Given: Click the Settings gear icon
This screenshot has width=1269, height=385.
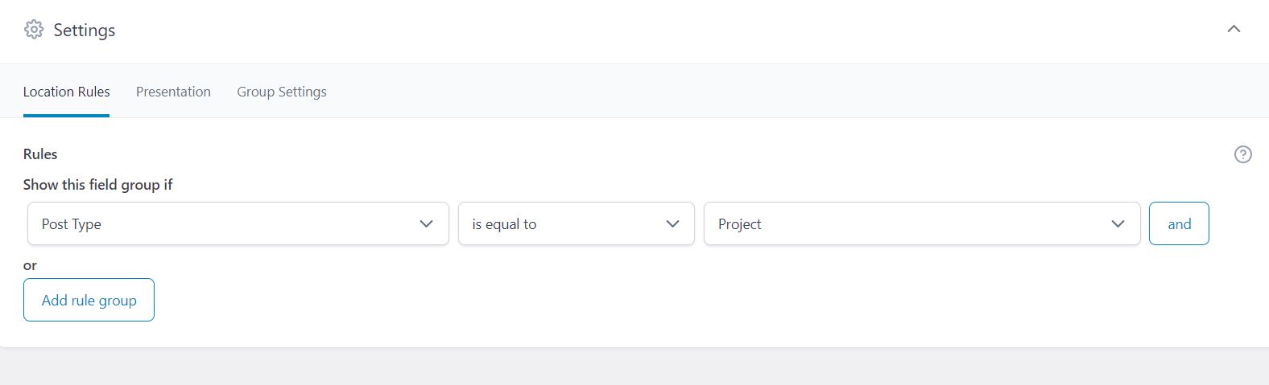Looking at the screenshot, I should click(34, 30).
